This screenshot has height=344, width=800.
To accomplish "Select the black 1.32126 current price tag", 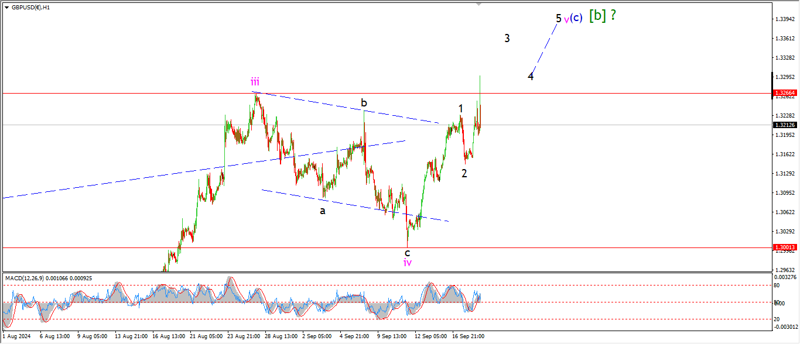I will pyautogui.click(x=784, y=125).
